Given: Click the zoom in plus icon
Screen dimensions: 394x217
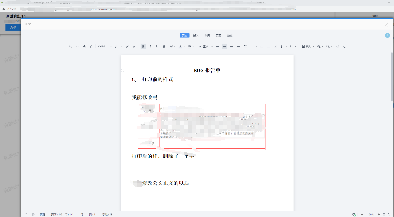Looking at the screenshot, I should coord(379,214).
